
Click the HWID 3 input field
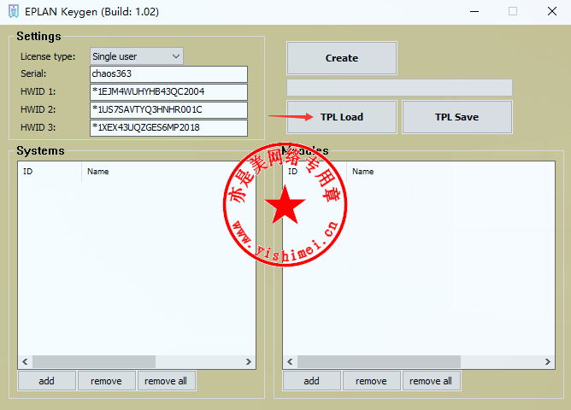coord(168,127)
